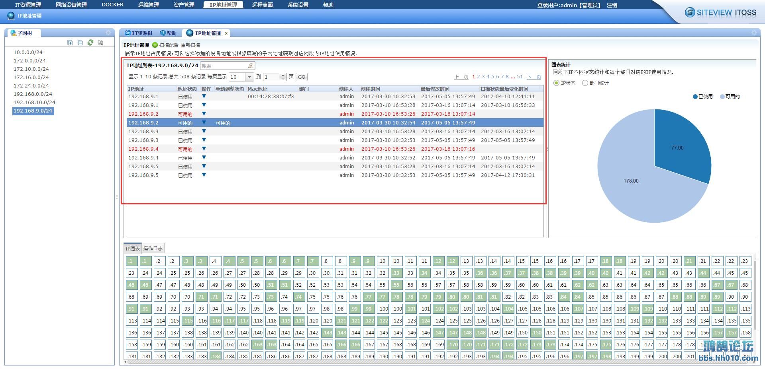Click the 扫描配置 link
The width and height of the screenshot is (765, 369).
click(169, 45)
